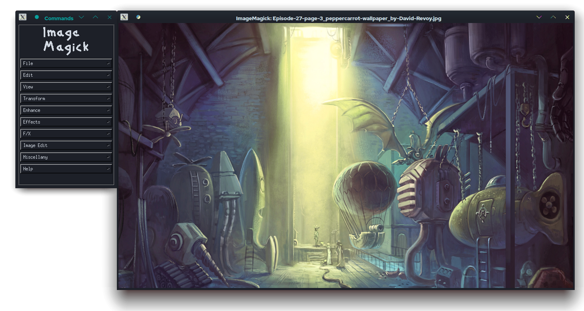Close the Commands window
584x311 pixels.
[110, 17]
